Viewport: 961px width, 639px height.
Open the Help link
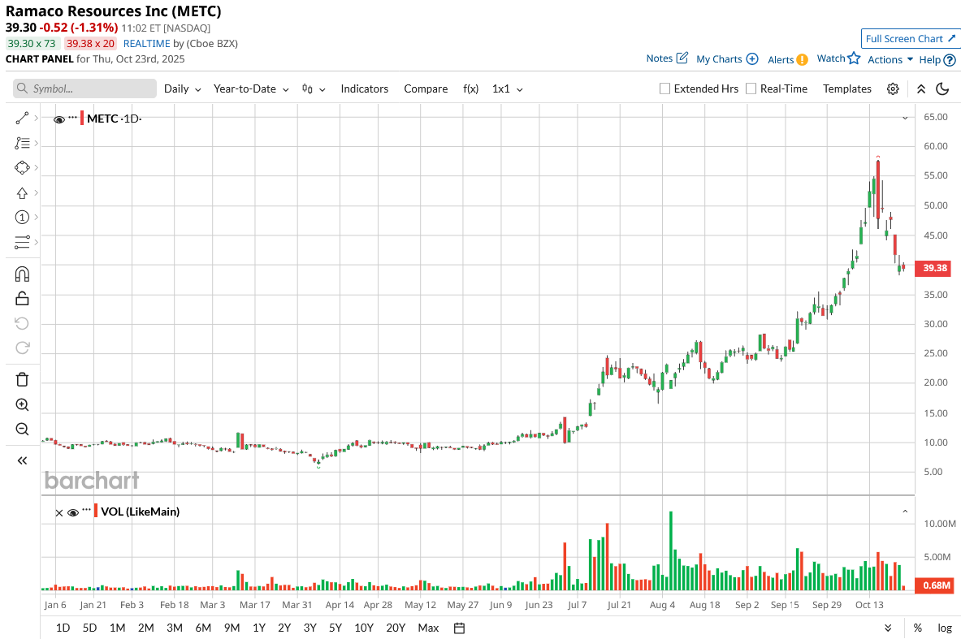click(937, 59)
